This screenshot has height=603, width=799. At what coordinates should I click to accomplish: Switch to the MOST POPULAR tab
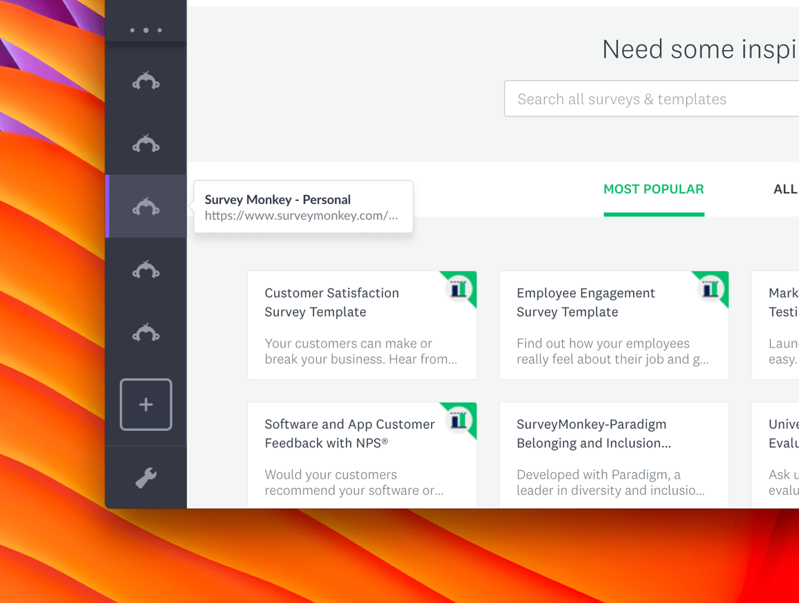coord(654,189)
